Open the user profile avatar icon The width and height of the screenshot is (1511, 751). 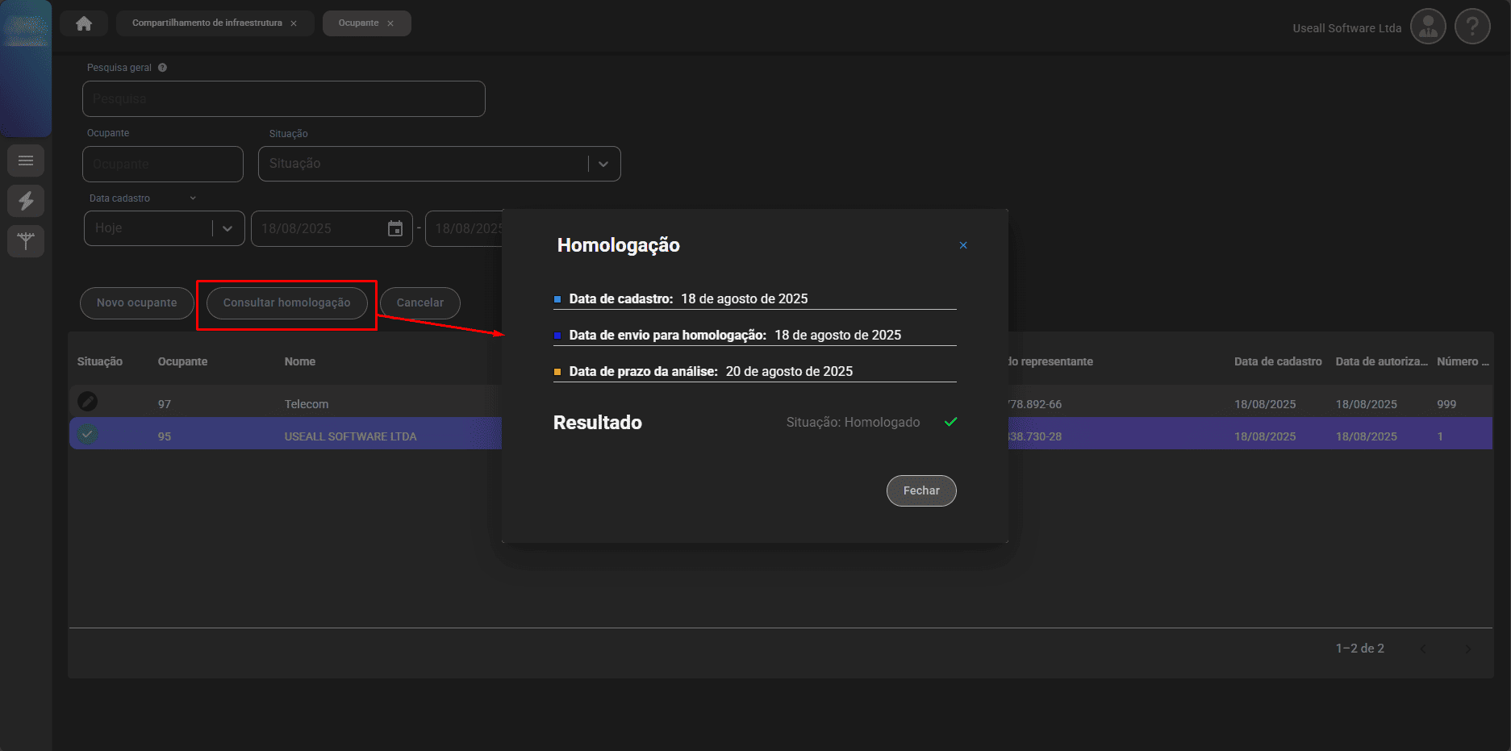tap(1427, 27)
